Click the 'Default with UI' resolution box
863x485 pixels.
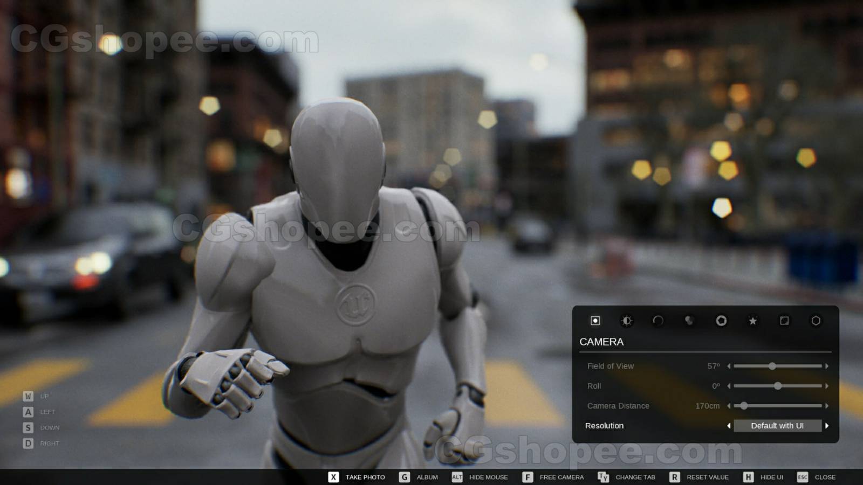tap(778, 426)
